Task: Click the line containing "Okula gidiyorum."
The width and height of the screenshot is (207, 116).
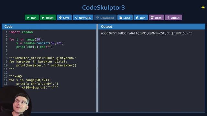Action: pos(43,58)
